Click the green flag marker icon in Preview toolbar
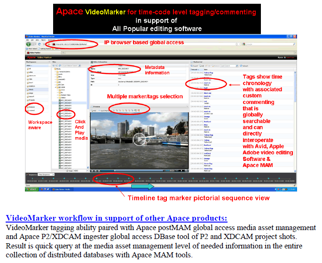This screenshot has width=322, height=263. click(x=135, y=111)
